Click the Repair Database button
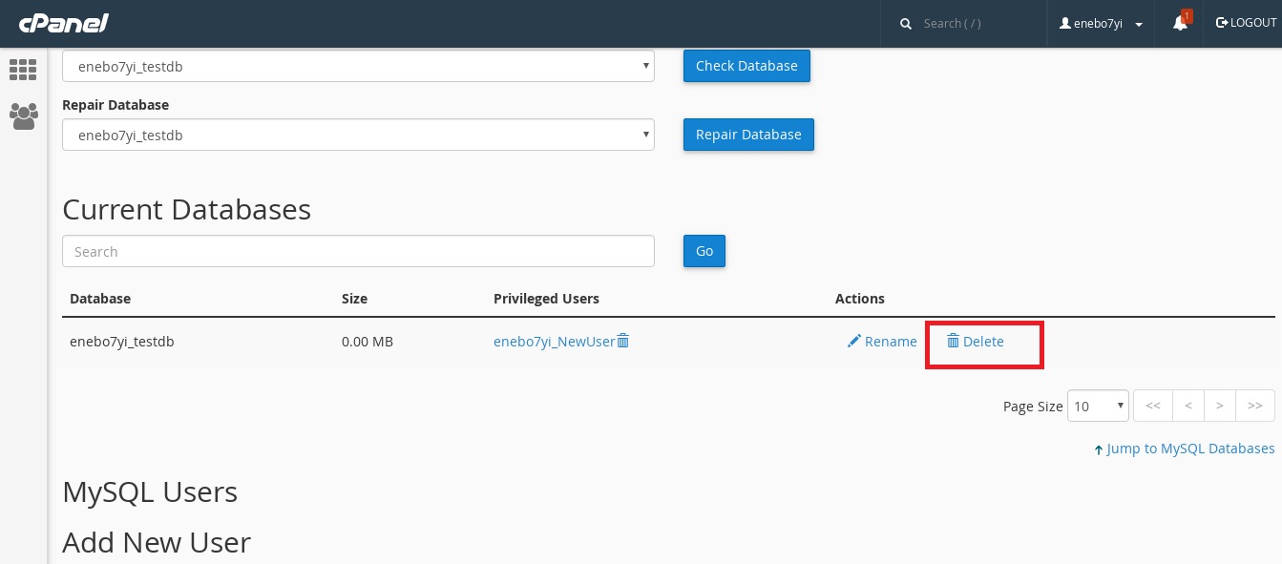This screenshot has height=564, width=1282. [748, 135]
